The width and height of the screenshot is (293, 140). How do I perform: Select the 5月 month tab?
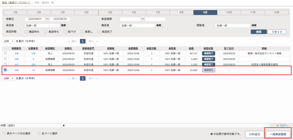pos(110,12)
